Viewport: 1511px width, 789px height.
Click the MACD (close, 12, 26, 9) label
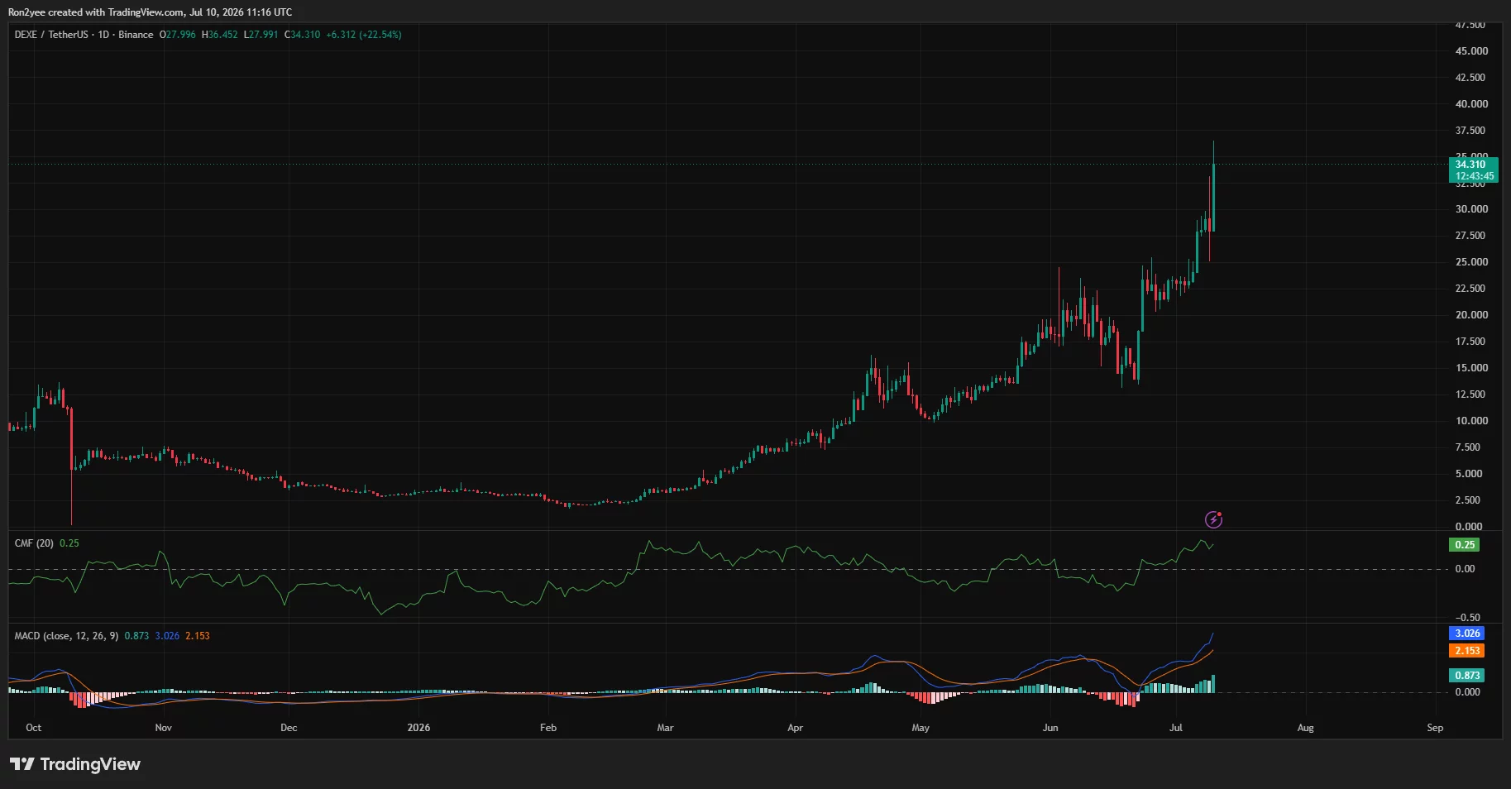click(x=66, y=636)
